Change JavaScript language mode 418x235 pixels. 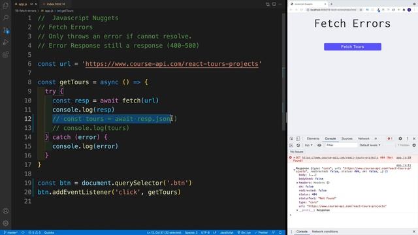[x=227, y=232]
